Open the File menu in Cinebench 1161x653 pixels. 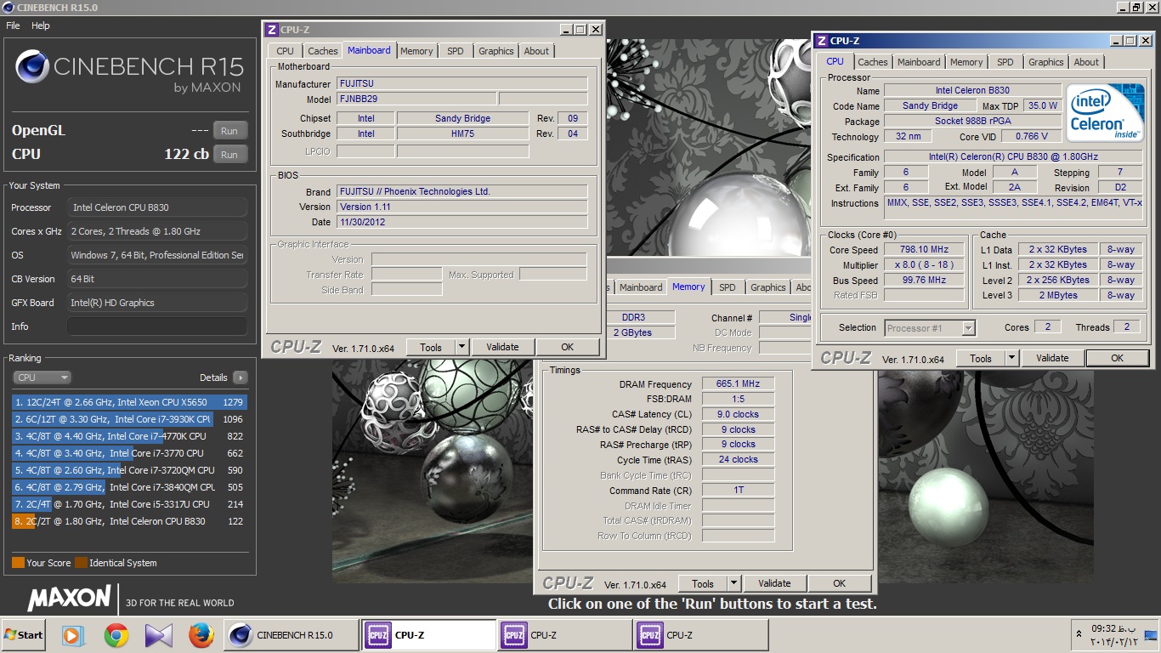pyautogui.click(x=13, y=26)
